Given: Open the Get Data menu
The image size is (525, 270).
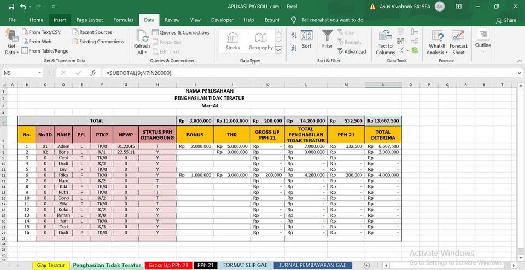Looking at the screenshot, I should pyautogui.click(x=11, y=43).
